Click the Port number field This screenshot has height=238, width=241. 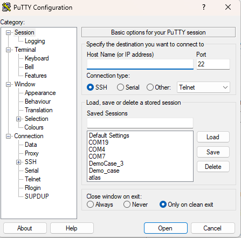pyautogui.click(x=213, y=64)
